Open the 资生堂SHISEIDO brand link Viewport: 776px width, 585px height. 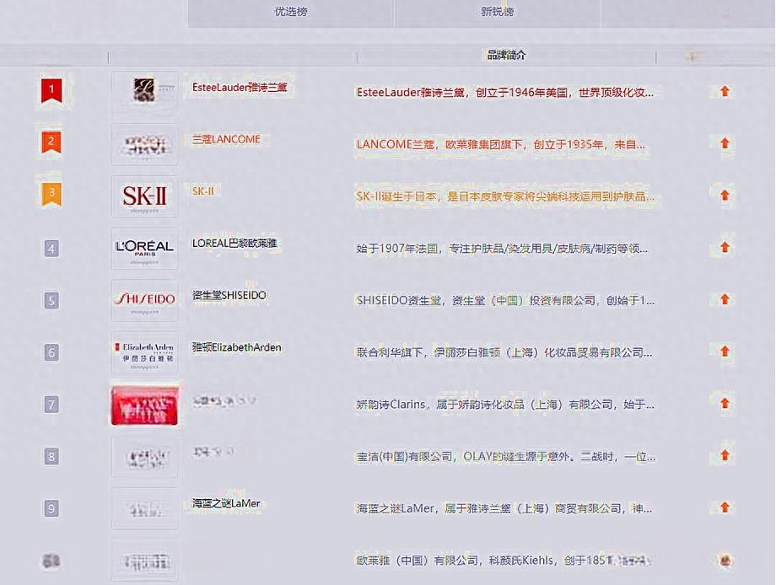(x=229, y=295)
